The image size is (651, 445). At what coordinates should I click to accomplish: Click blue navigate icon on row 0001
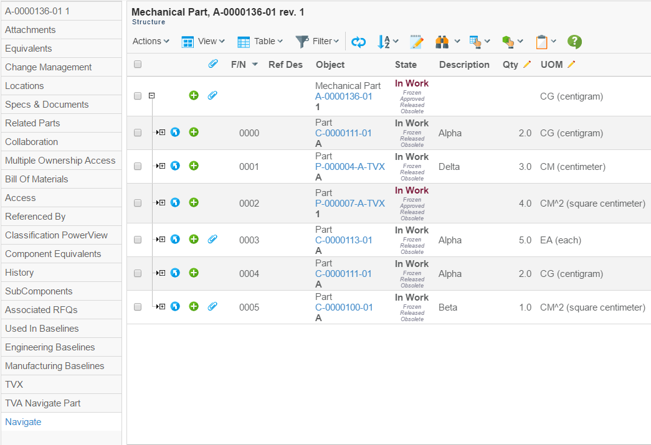click(175, 166)
